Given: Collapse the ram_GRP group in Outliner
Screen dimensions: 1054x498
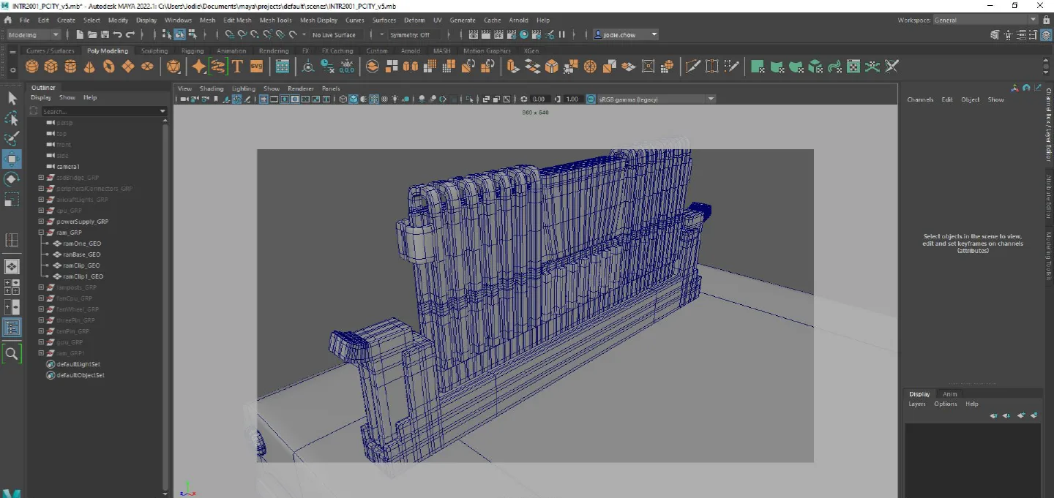Looking at the screenshot, I should [41, 233].
